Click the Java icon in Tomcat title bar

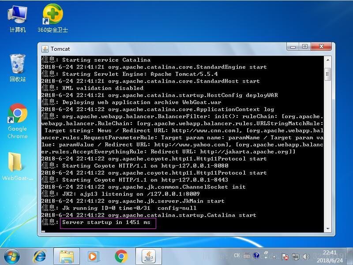click(x=45, y=49)
